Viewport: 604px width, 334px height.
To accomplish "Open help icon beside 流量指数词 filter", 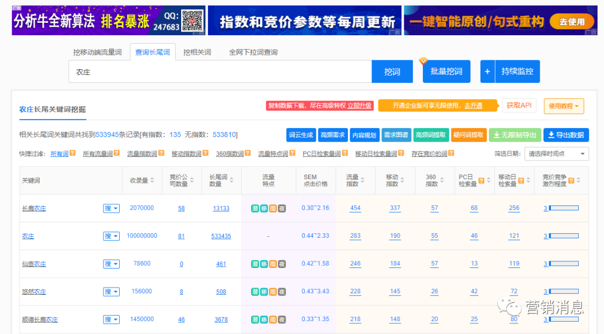I will [162, 153].
